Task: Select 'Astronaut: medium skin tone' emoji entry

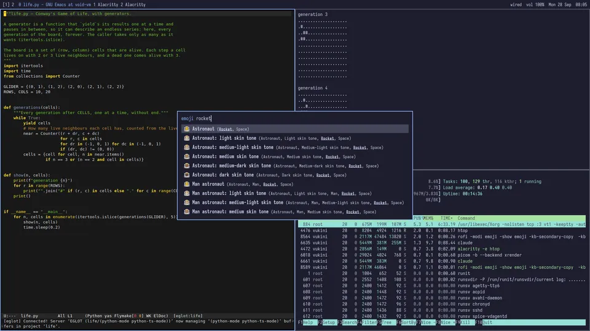Action: (x=295, y=156)
